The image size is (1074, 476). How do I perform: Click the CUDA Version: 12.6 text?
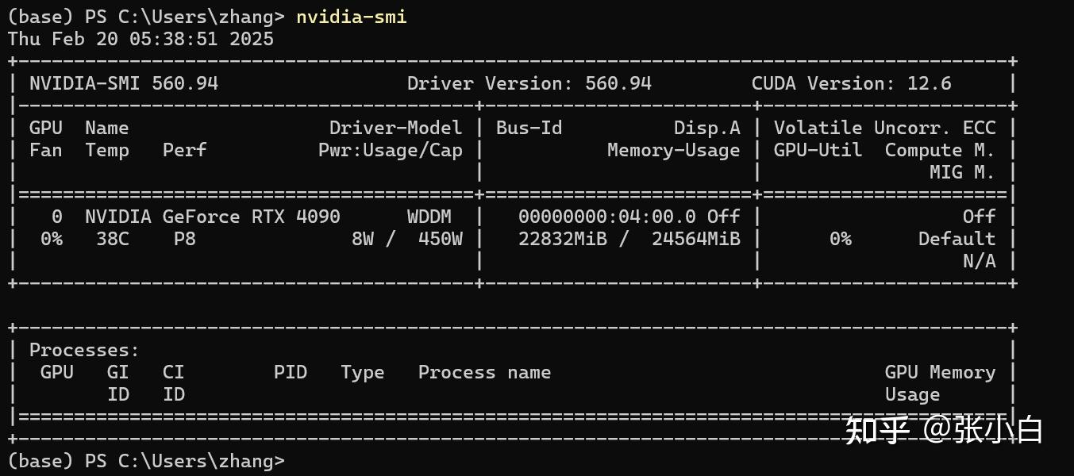pyautogui.click(x=851, y=83)
